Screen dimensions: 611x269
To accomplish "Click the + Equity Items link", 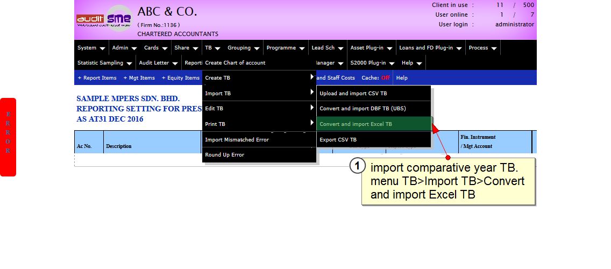I will [180, 77].
